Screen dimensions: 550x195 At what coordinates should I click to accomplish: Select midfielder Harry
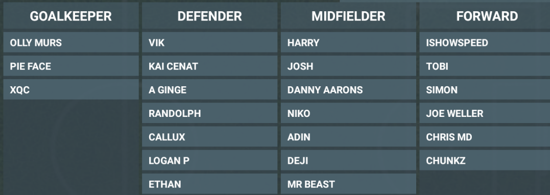point(348,43)
